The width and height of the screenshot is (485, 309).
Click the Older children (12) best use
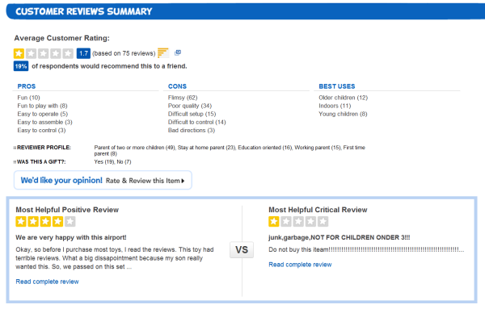[x=343, y=98]
